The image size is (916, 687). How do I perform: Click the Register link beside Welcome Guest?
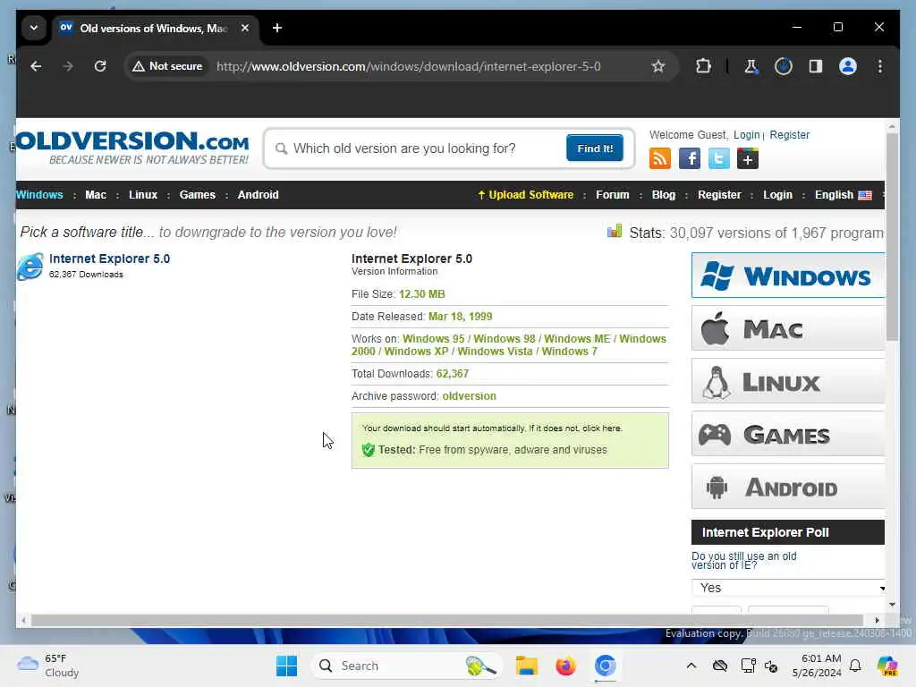point(789,135)
